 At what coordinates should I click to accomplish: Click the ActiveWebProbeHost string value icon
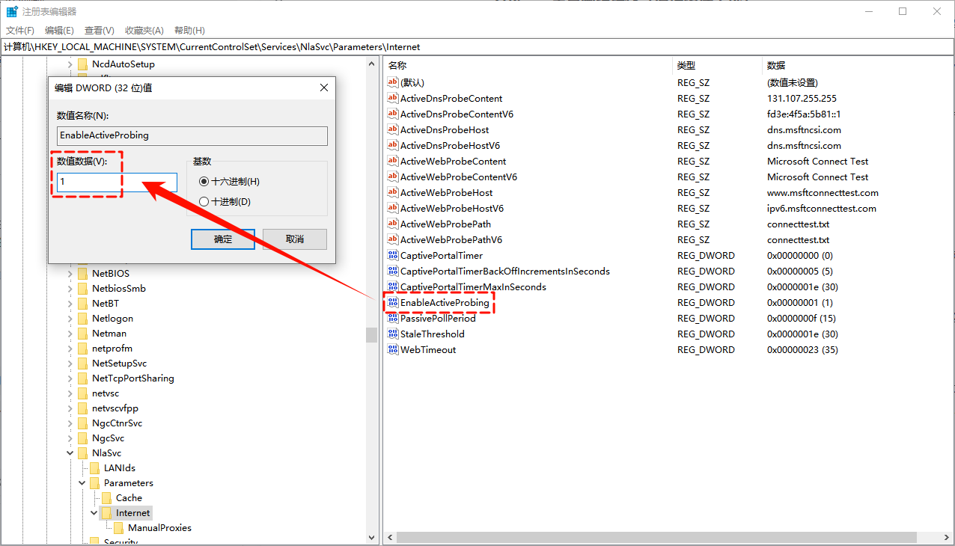[x=393, y=193]
